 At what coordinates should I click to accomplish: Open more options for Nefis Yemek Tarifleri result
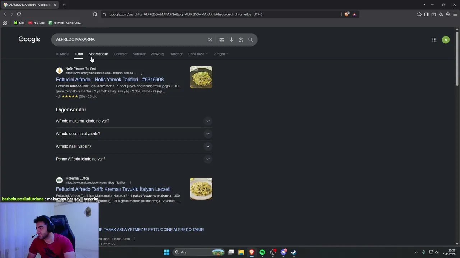[141, 73]
